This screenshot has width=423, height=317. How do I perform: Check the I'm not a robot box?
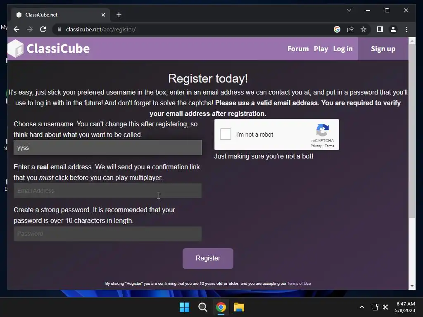coord(225,134)
